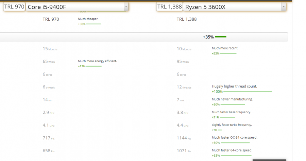The width and height of the screenshot is (306, 161).
Task: Click the +7% turbo frequency percentage
Action: point(215,130)
